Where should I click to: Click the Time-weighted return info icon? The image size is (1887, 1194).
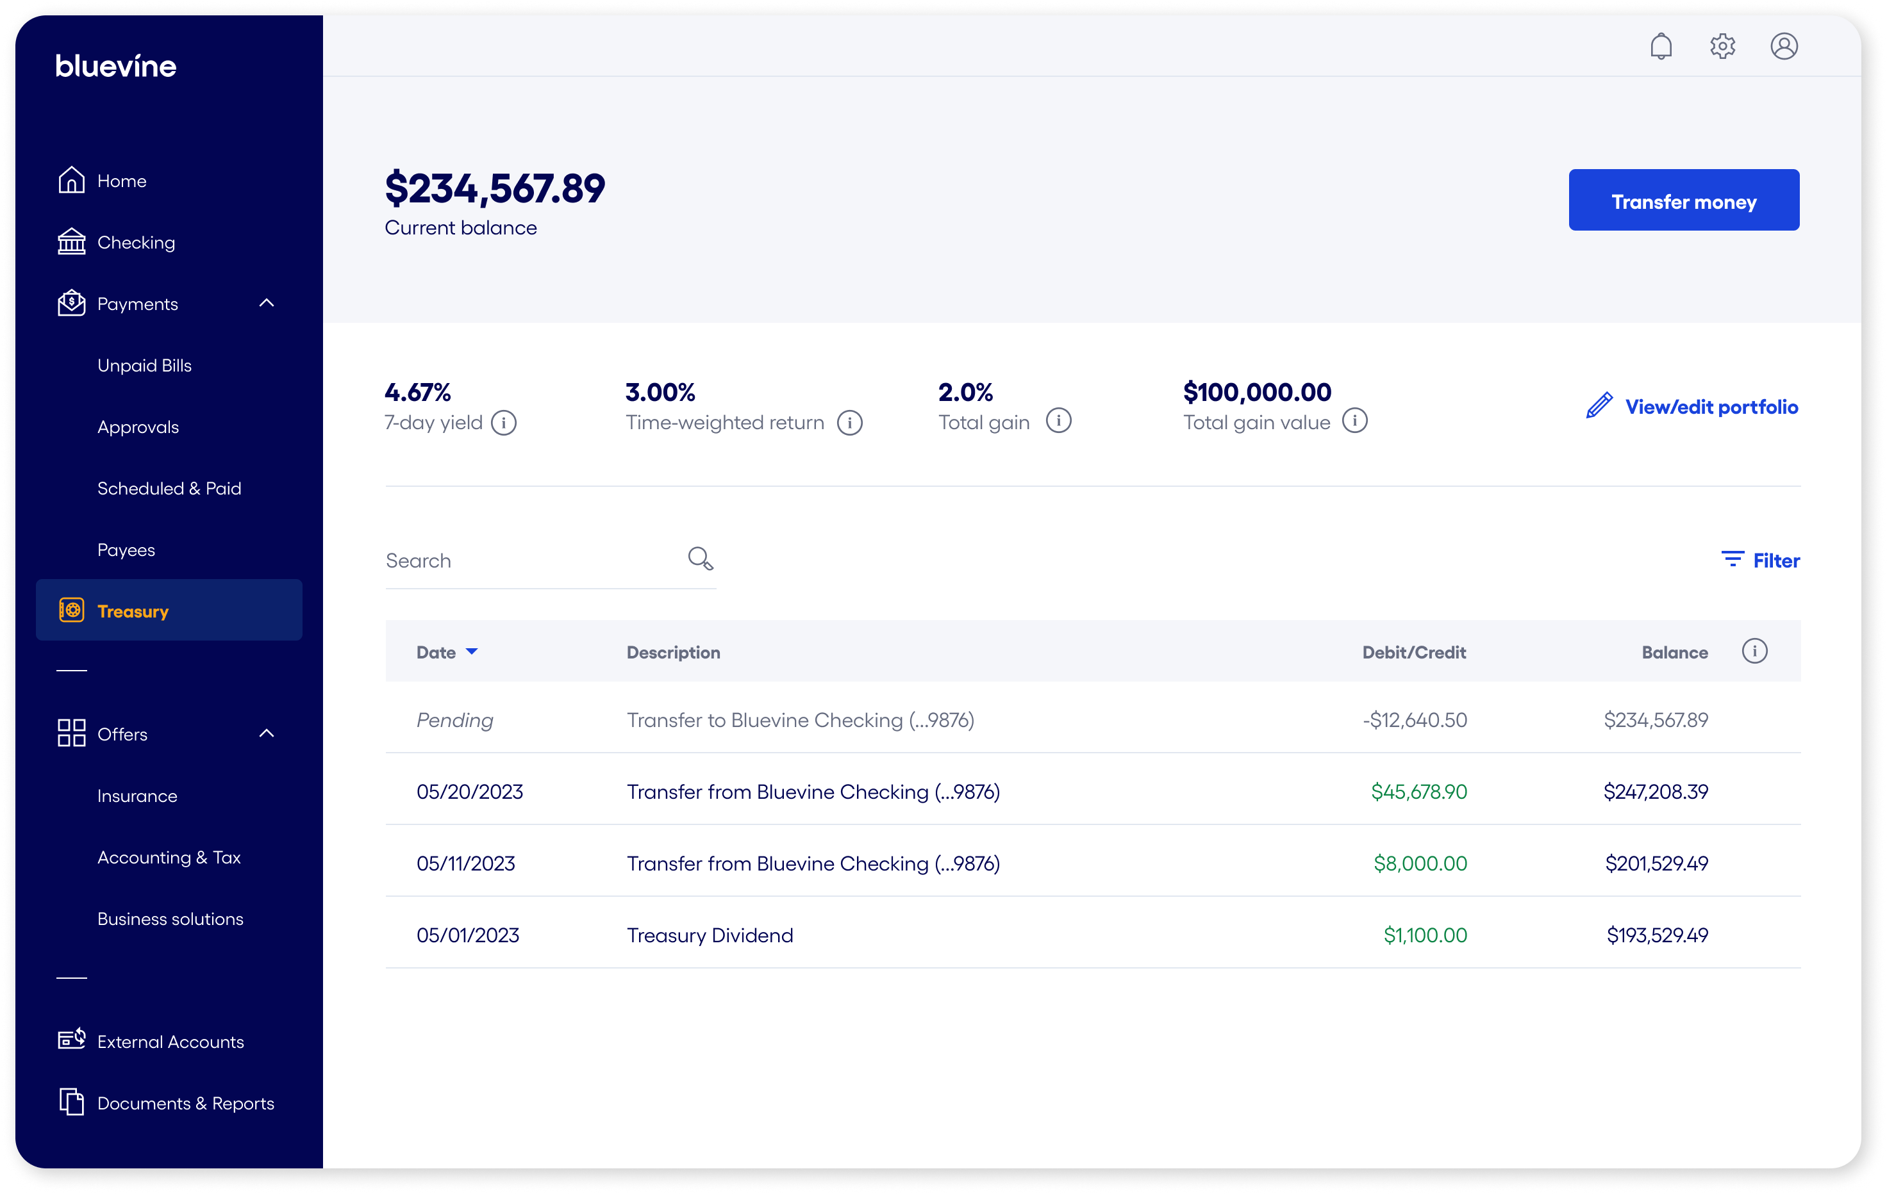[849, 423]
